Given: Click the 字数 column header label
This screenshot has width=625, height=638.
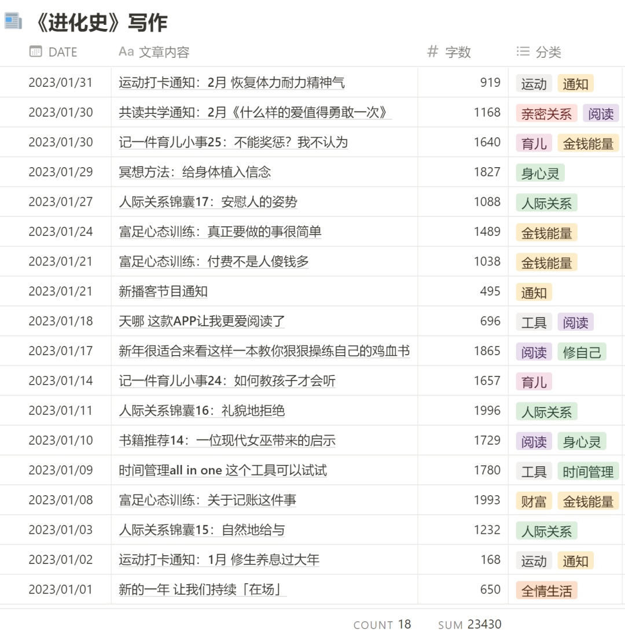Looking at the screenshot, I should [x=458, y=52].
